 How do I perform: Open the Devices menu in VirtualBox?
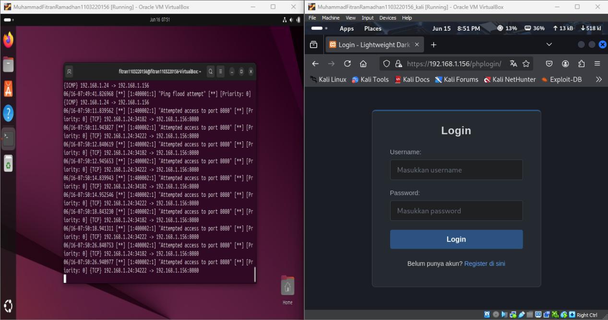point(388,18)
